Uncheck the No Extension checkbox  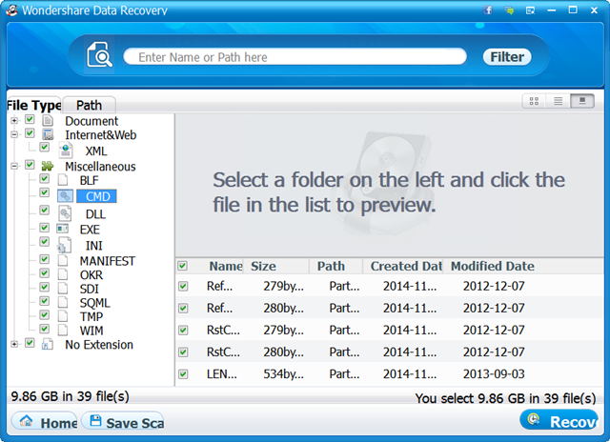point(30,343)
